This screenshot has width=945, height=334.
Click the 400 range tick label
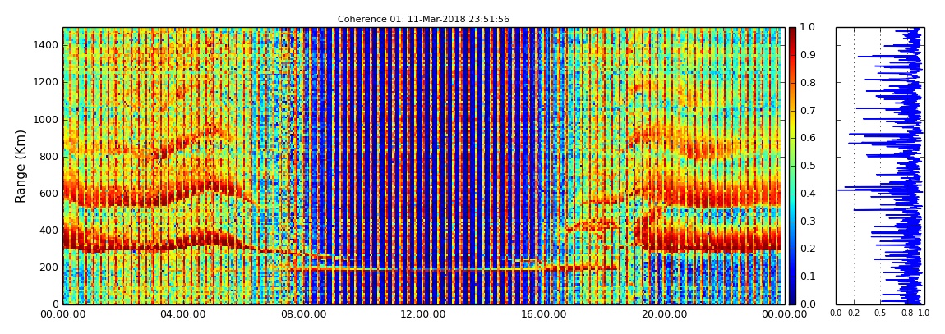coord(48,230)
